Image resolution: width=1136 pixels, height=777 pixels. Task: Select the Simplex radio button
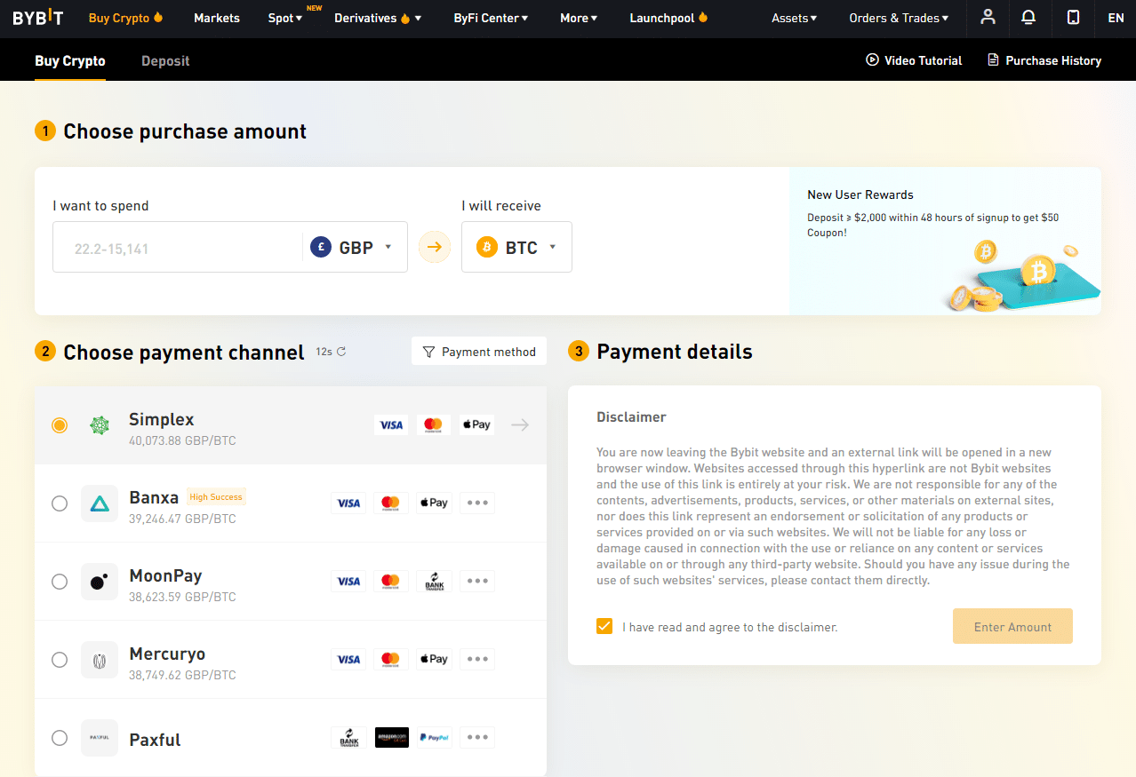click(60, 425)
